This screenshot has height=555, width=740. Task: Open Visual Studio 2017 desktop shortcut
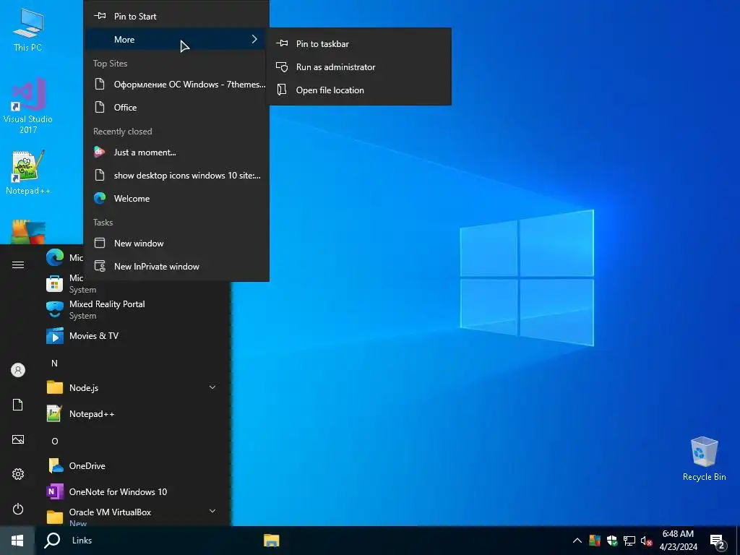coord(28,106)
